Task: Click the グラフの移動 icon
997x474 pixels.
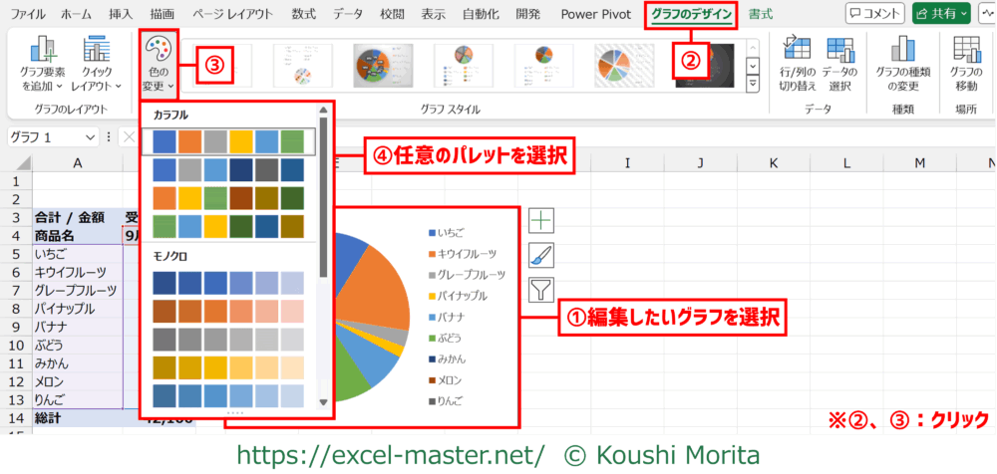Action: tap(965, 64)
